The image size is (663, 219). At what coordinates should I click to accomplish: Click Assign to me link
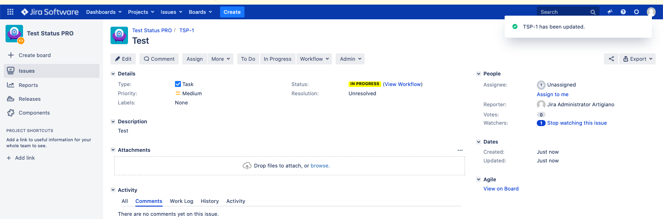(552, 94)
